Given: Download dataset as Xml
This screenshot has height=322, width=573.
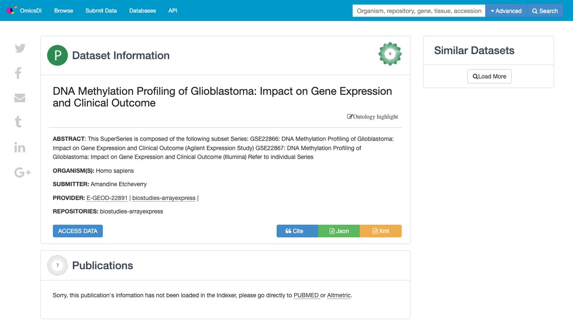Looking at the screenshot, I should pos(381,231).
